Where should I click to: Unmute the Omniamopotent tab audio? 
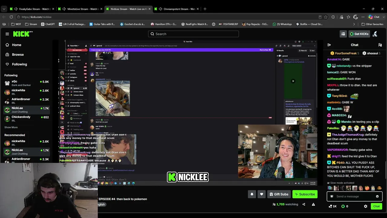(160, 9)
